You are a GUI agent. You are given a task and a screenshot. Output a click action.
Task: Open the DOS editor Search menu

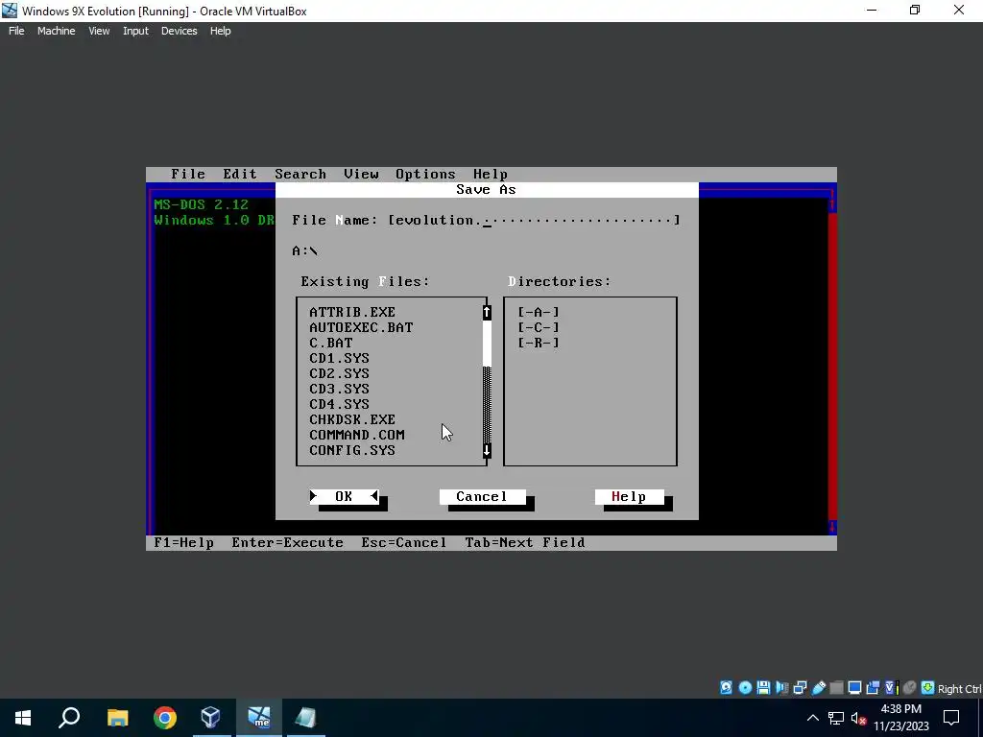tap(300, 175)
